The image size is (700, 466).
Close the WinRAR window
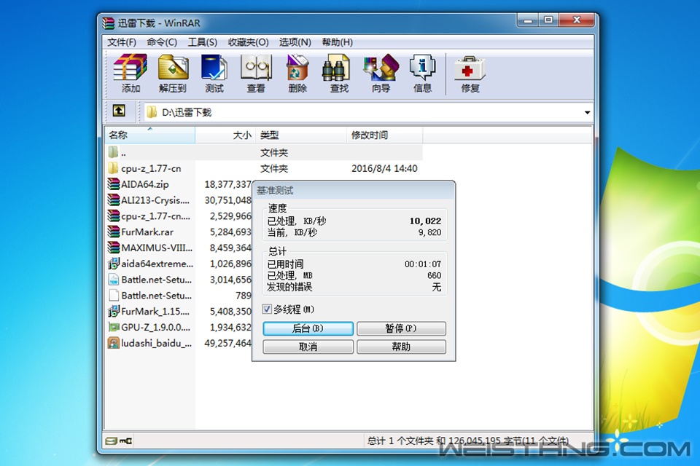[576, 20]
